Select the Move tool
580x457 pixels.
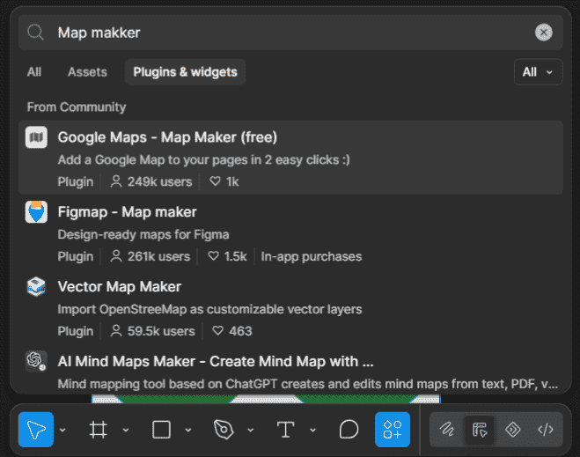point(36,430)
